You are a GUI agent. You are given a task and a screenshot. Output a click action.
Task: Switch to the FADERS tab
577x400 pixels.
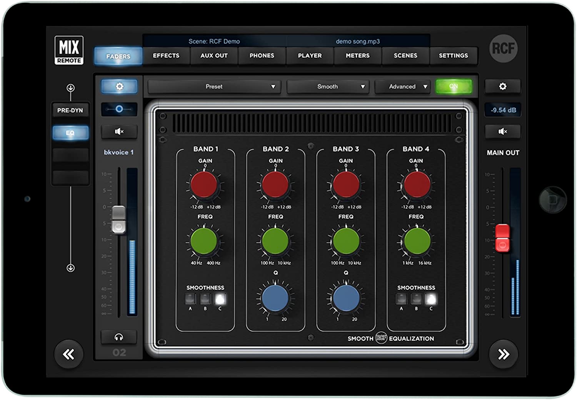coord(118,56)
